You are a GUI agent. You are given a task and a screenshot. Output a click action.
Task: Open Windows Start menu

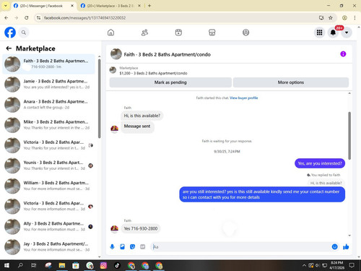[x=6, y=265]
